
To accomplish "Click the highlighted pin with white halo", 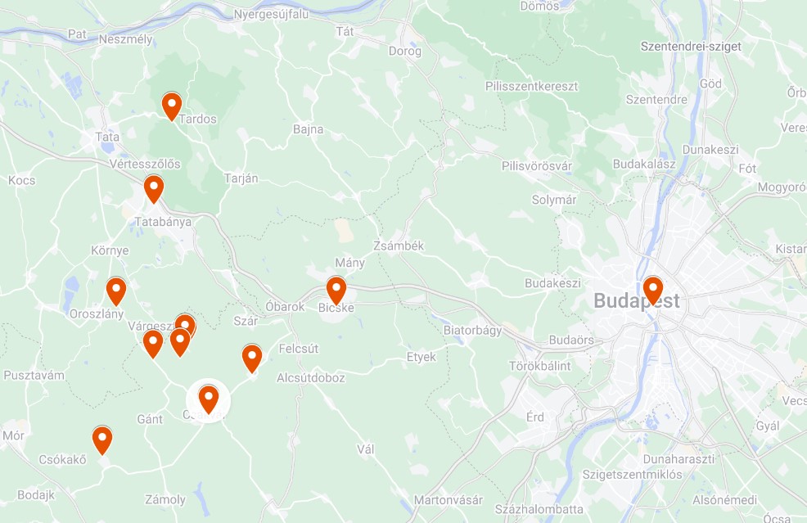I will pos(209,399).
